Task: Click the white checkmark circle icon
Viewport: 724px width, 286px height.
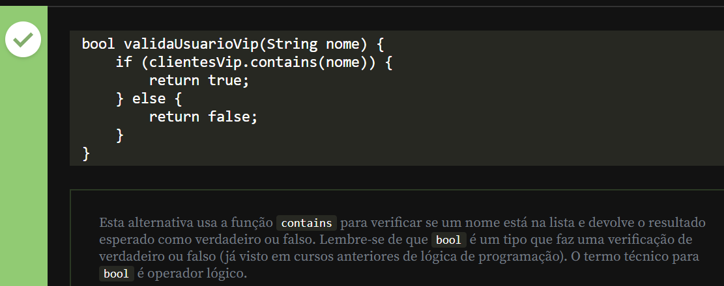Action: tap(23, 41)
